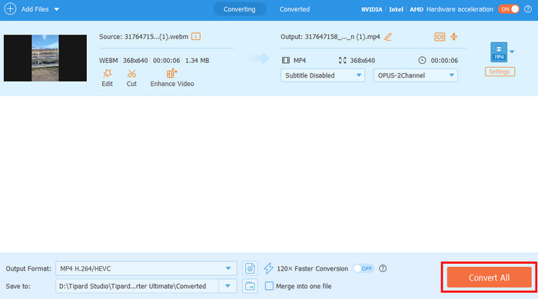Viewport: 538px width, 299px height.
Task: Click the output MP4 film icon
Action: [286, 61]
